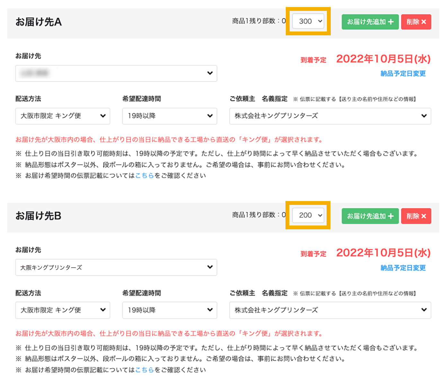Open the 19時以降 delivery time dropdown in section A

point(170,116)
